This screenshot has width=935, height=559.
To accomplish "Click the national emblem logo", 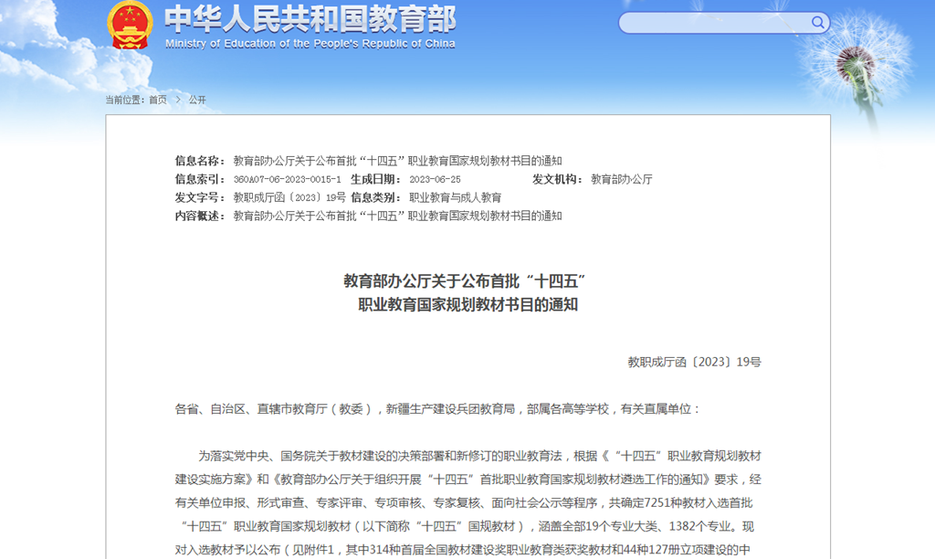I will coord(131,25).
